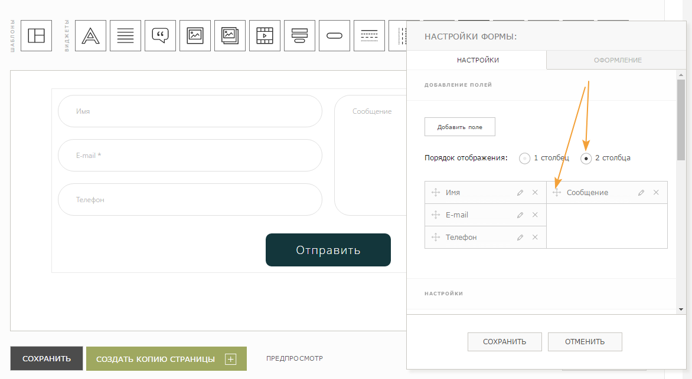Image resolution: width=692 pixels, height=379 pixels.
Task: Click the E-mail input field in preview
Action: point(190,156)
